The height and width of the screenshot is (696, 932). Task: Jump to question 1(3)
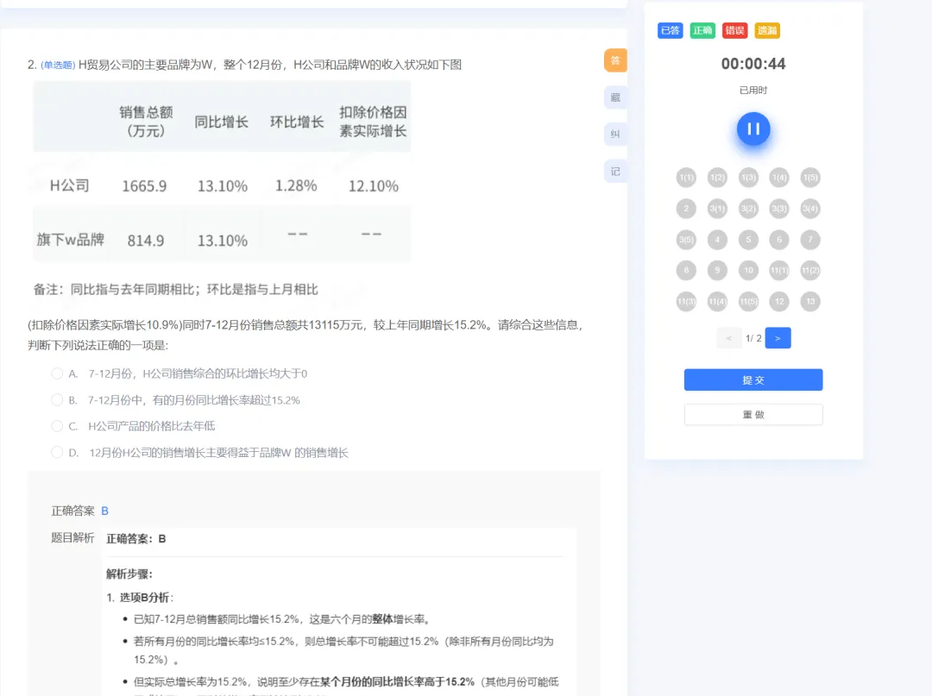tap(748, 178)
